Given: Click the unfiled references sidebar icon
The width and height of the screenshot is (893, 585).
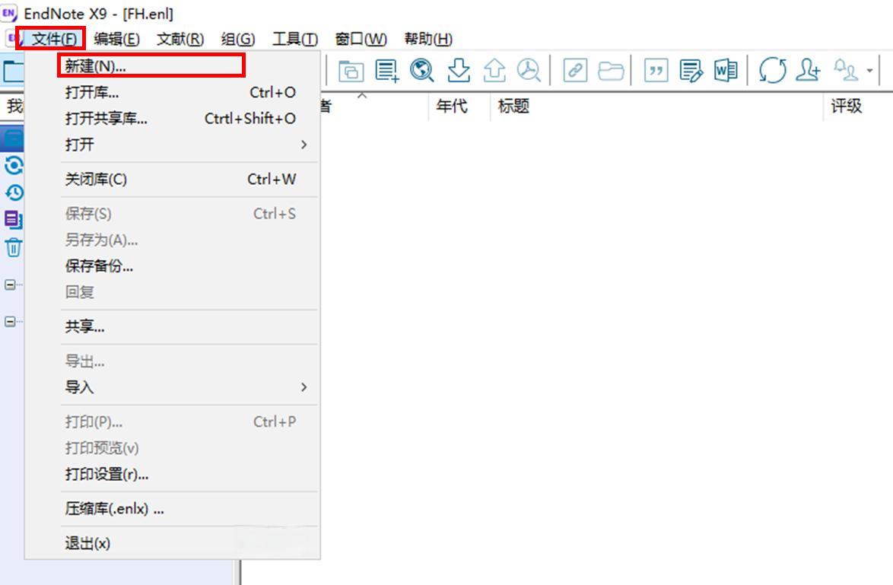Looking at the screenshot, I should 14,219.
